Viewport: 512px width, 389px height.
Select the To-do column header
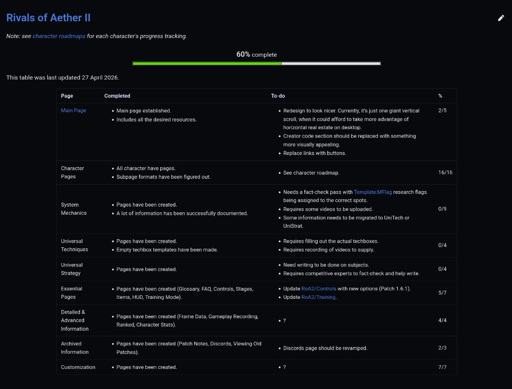[x=278, y=96]
